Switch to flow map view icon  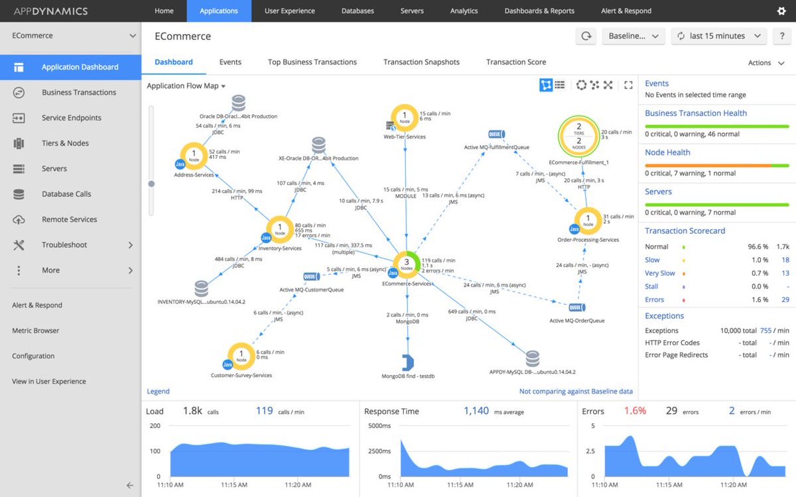click(546, 85)
